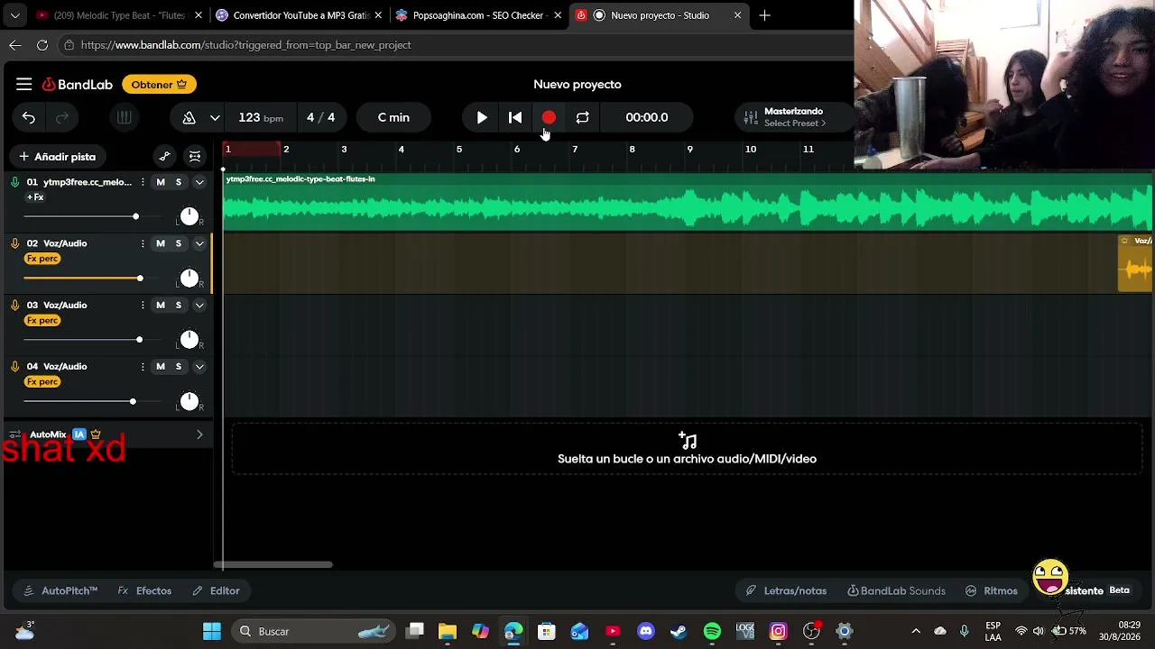Open the Efectos tab

pyautogui.click(x=144, y=590)
